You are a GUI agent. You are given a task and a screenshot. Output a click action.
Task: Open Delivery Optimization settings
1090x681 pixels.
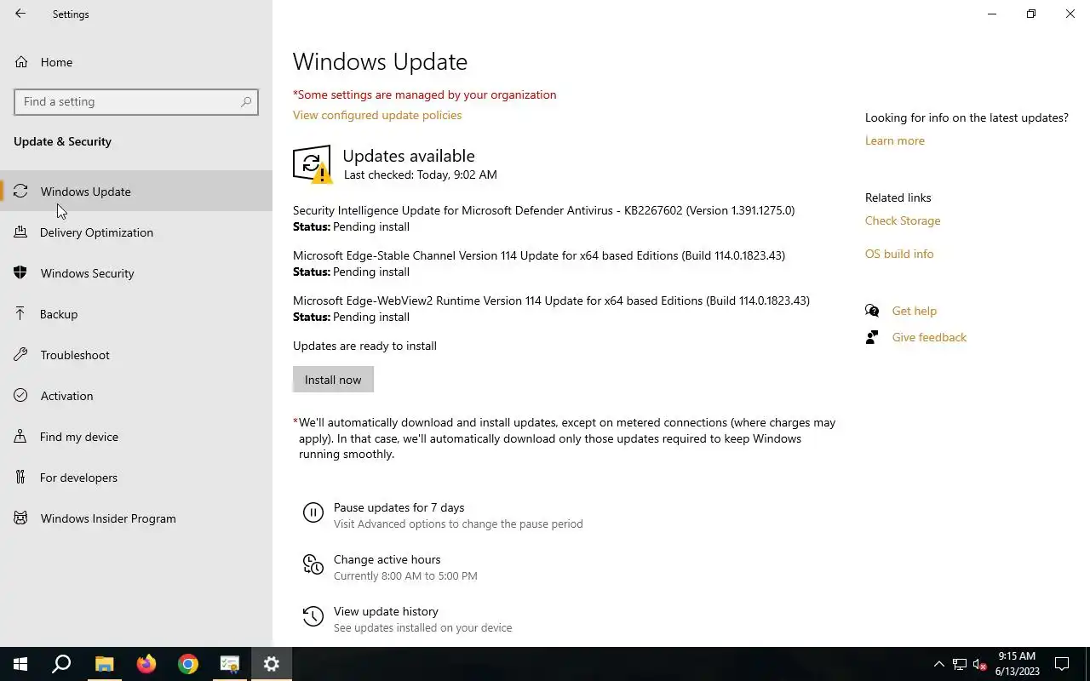pos(136,232)
